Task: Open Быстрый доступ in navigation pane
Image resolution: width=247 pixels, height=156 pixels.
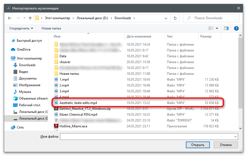Action: tap(29, 41)
